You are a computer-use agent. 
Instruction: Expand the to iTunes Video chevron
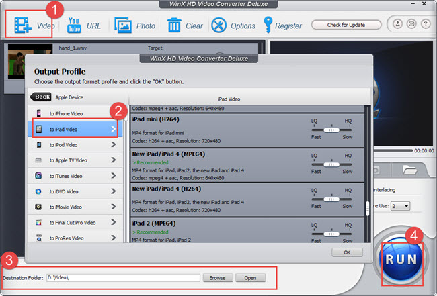pos(113,176)
